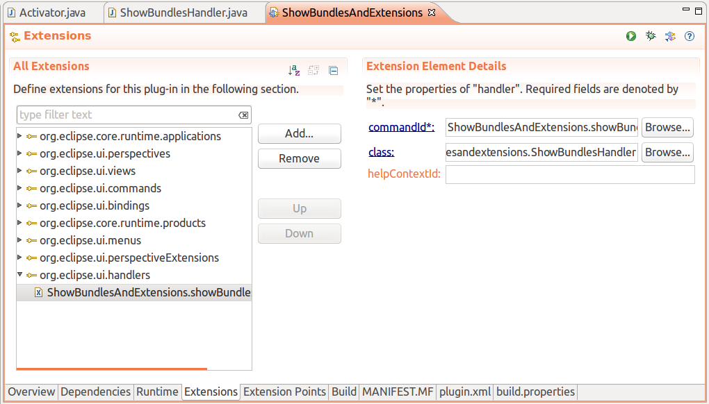Image resolution: width=709 pixels, height=404 pixels.
Task: Switch to the Build page tab
Action: 344,392
